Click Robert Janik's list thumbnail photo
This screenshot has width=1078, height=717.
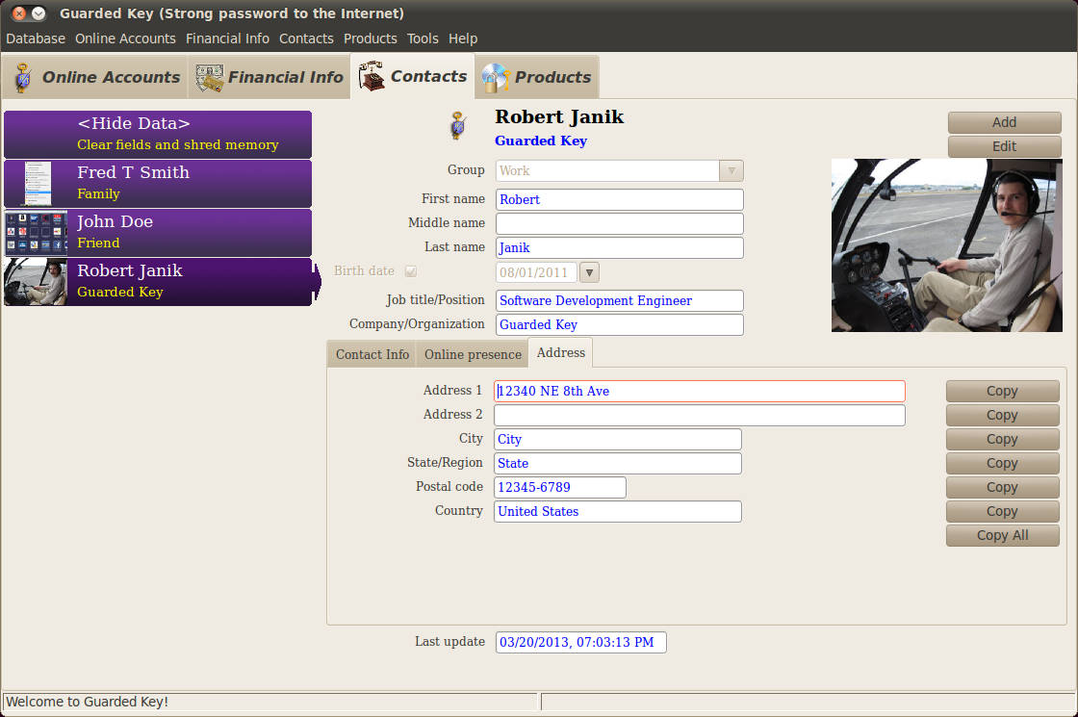click(x=37, y=282)
